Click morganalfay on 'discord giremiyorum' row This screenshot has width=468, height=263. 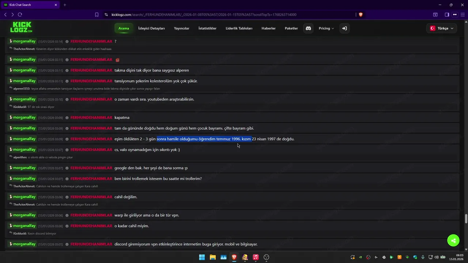pyautogui.click(x=24, y=244)
